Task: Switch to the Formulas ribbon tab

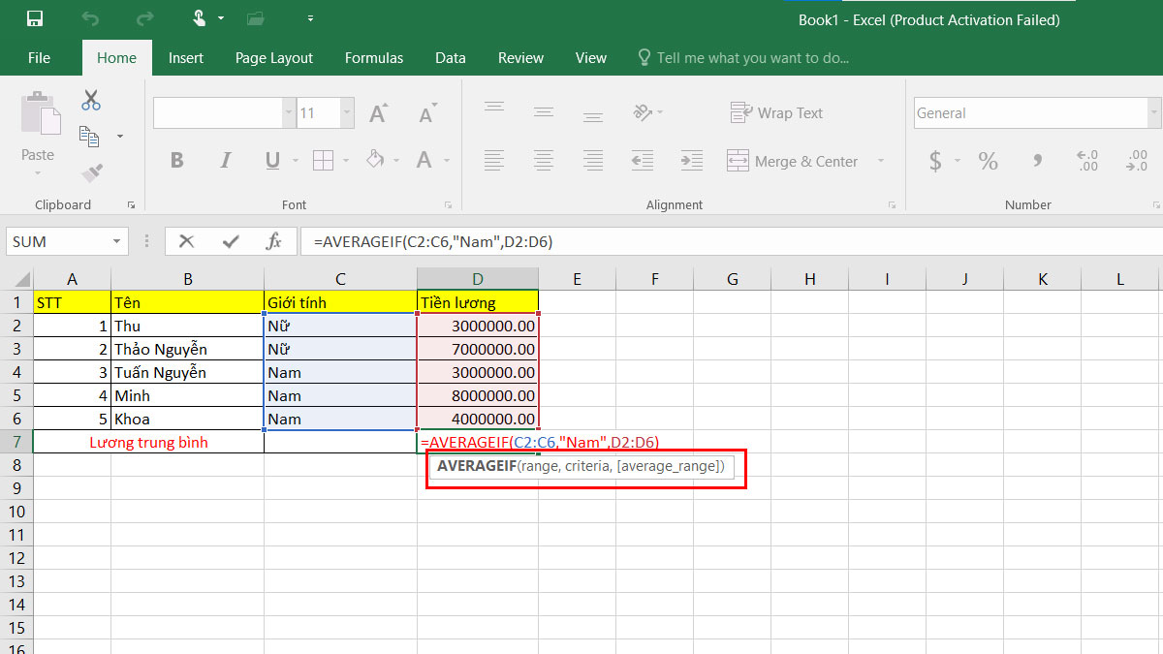Action: coord(374,57)
